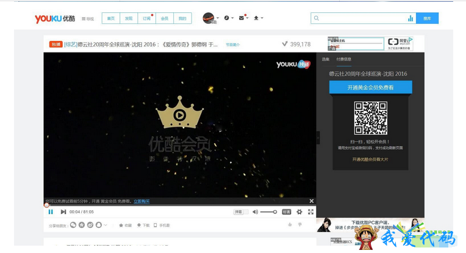The image size is (466, 253).
Task: Click the membership QR code
Action: 371,118
